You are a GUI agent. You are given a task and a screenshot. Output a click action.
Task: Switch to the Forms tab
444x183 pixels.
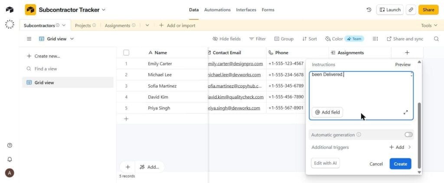coord(268,10)
